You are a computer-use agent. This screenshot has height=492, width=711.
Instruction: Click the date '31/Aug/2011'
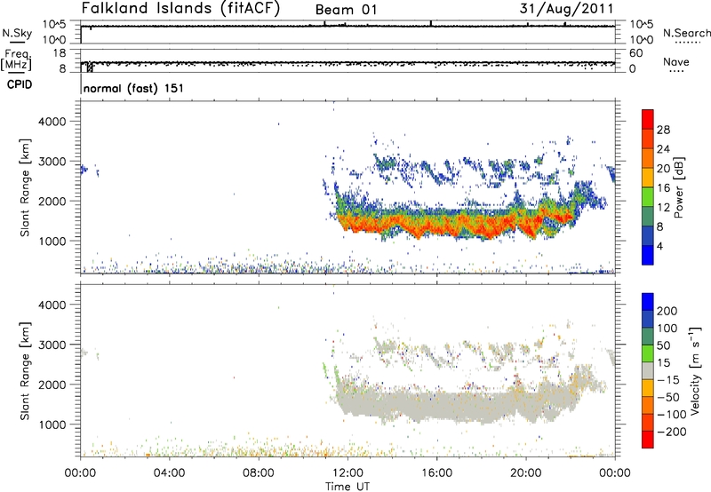[x=566, y=8]
